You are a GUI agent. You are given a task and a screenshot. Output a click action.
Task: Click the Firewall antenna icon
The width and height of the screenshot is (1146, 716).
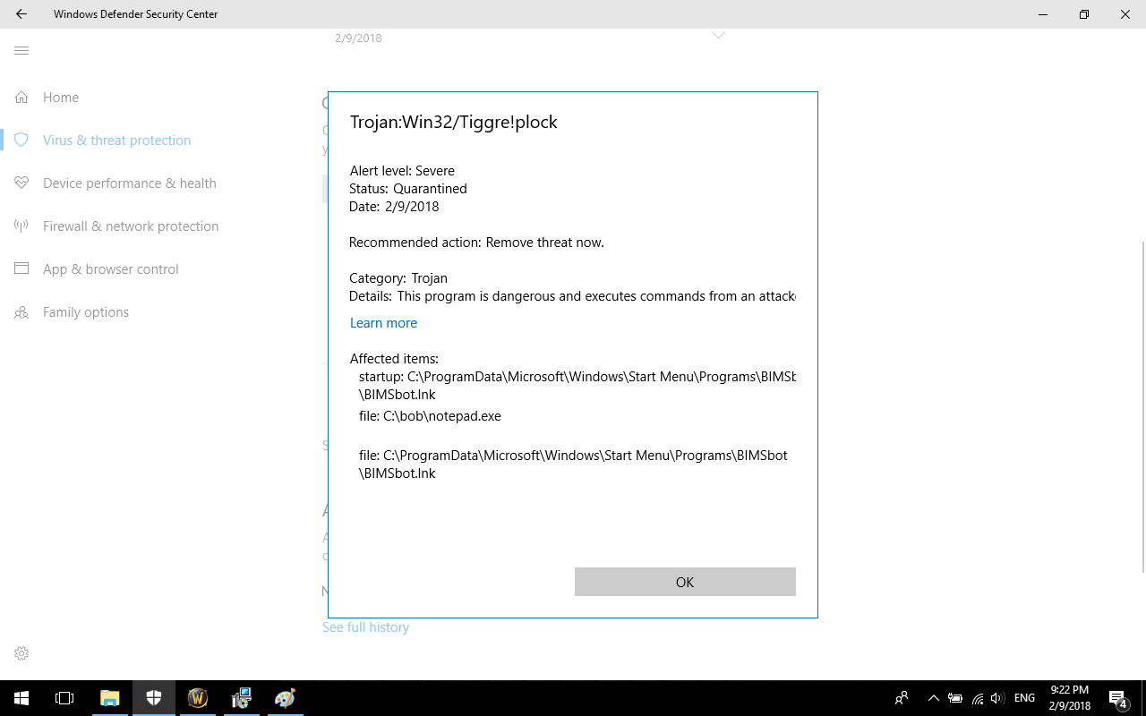coord(21,226)
